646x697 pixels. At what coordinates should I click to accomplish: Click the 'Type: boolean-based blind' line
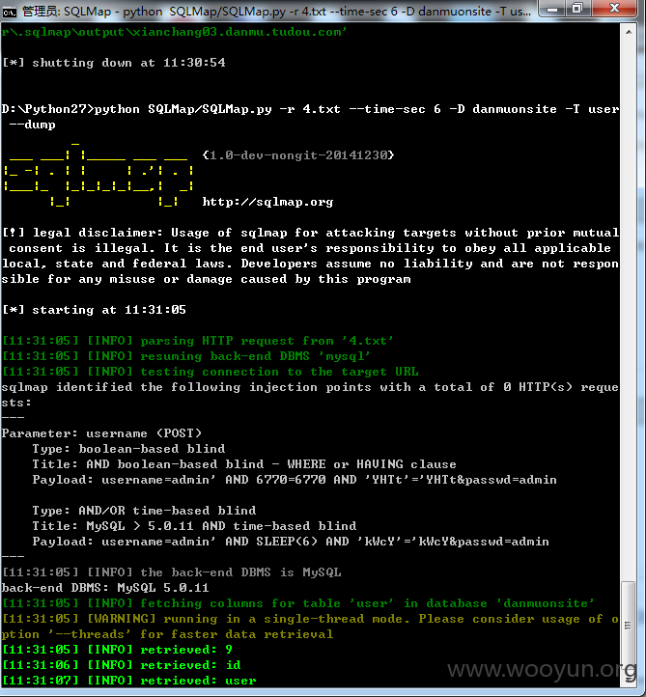pyautogui.click(x=128, y=449)
